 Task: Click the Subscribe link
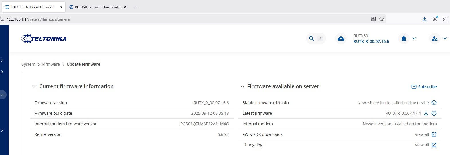click(x=424, y=87)
